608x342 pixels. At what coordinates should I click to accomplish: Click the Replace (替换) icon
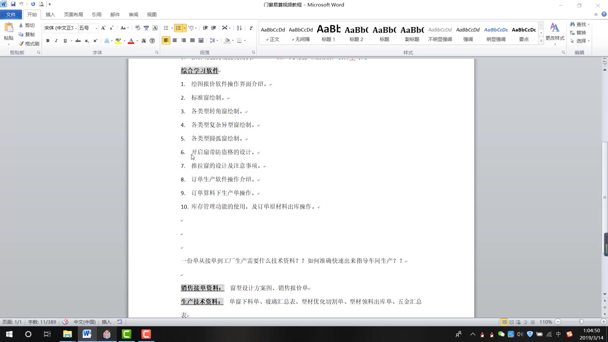572,33
